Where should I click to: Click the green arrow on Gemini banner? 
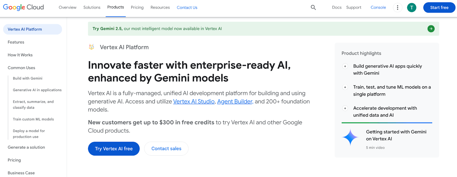431,29
